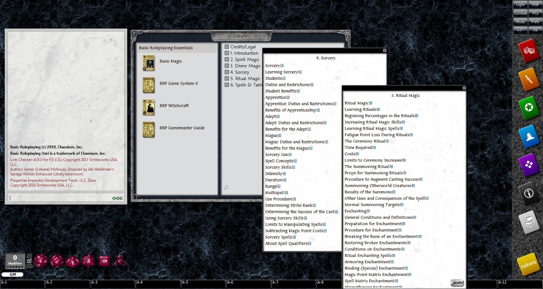Toggle the x2 dice multiplier
The image size is (543, 289).
click(x=29, y=256)
